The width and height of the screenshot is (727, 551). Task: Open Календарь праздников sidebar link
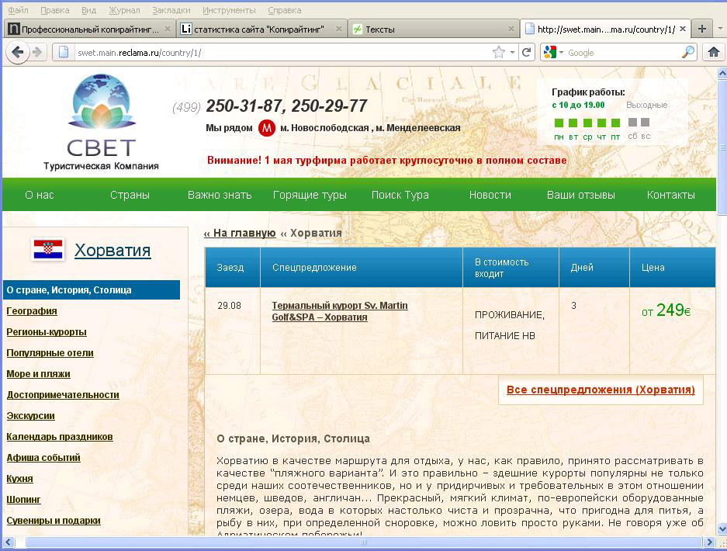pyautogui.click(x=59, y=437)
